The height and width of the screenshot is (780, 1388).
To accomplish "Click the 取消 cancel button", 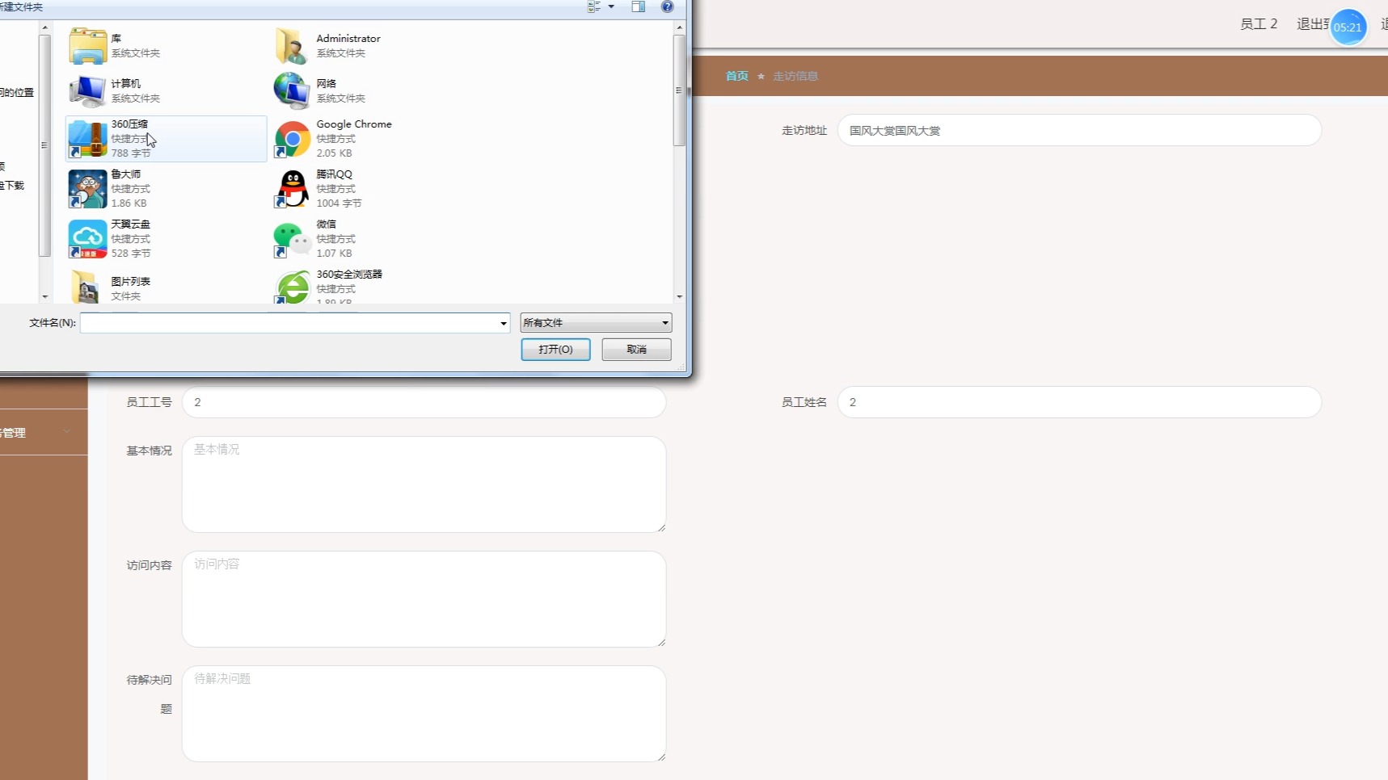I will (x=636, y=349).
